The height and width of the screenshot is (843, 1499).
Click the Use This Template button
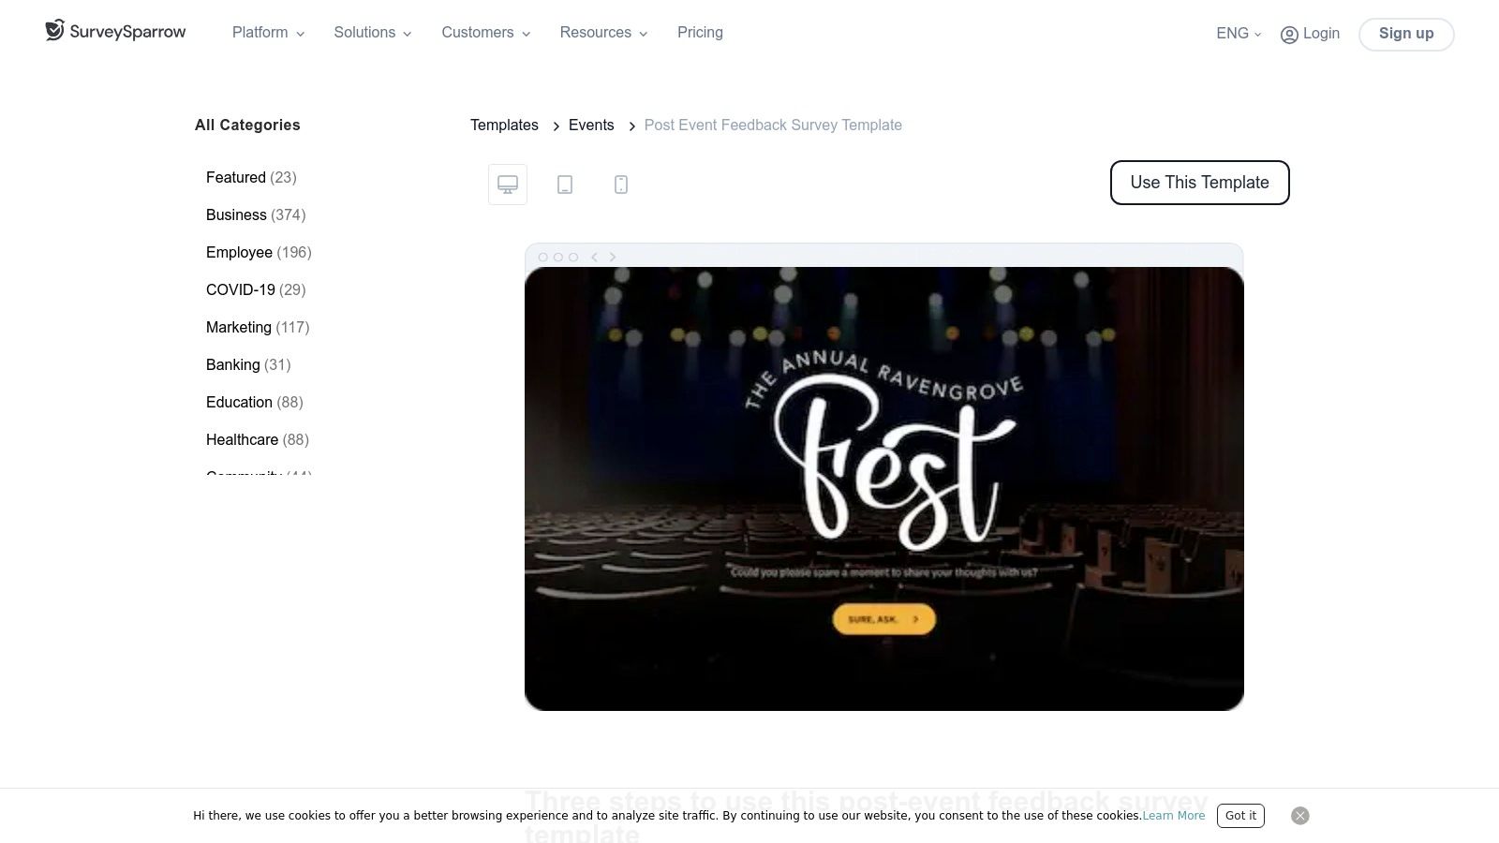click(x=1199, y=183)
